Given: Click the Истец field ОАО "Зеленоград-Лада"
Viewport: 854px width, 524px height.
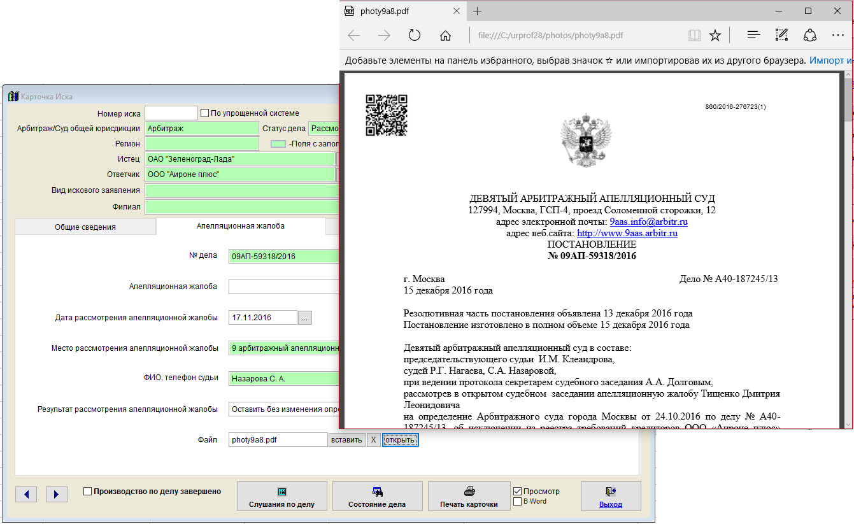Looking at the screenshot, I should point(240,159).
